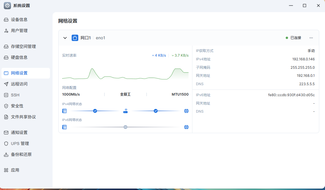View 硬盘信息 disk information
This screenshot has width=325, height=190.
tap(20, 57)
